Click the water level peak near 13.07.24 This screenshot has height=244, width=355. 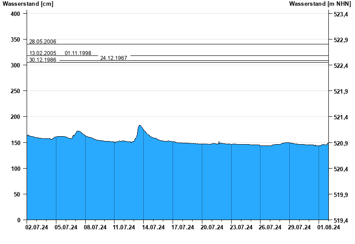pyautogui.click(x=140, y=126)
